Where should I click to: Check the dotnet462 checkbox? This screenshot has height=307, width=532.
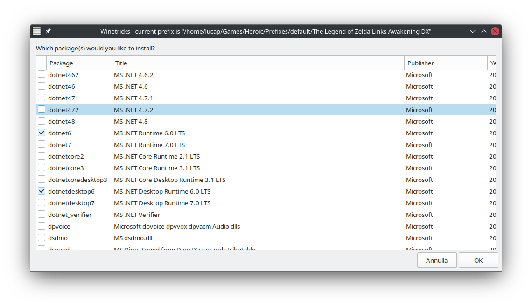(42, 74)
